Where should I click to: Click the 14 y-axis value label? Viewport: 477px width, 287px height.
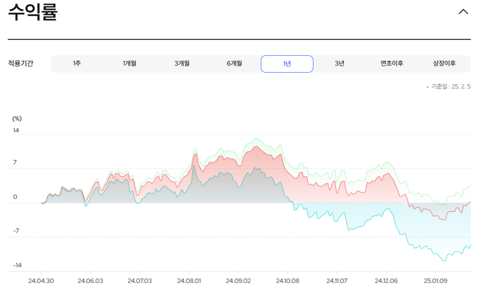tap(16, 130)
